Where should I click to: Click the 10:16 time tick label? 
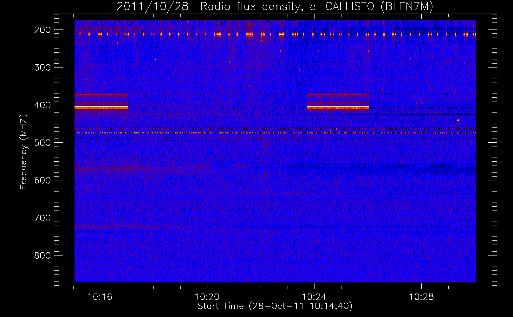point(100,297)
